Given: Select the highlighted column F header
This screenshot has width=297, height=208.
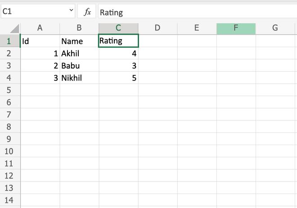Looking at the screenshot, I should [x=236, y=28].
